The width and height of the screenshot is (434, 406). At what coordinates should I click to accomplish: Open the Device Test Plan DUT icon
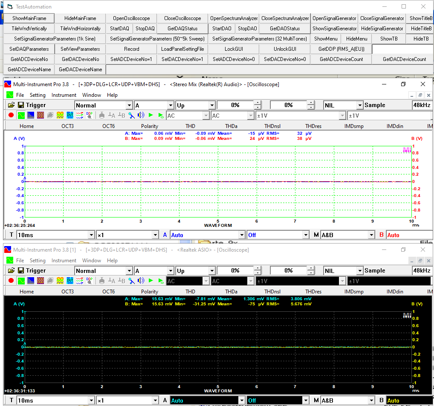70,115
